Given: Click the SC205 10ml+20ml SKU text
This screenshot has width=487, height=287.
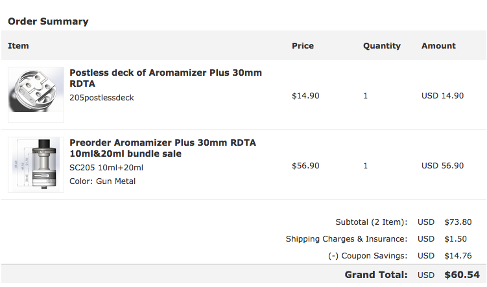Looking at the screenshot, I should pos(106,168).
